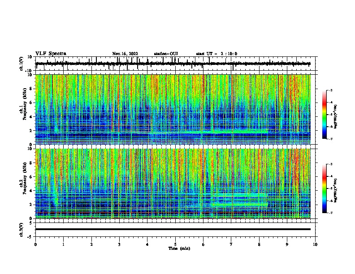The height and width of the screenshot is (274, 355).
Task: Click the 'ch.1(V)' waveform axis label
Action: coord(22,64)
